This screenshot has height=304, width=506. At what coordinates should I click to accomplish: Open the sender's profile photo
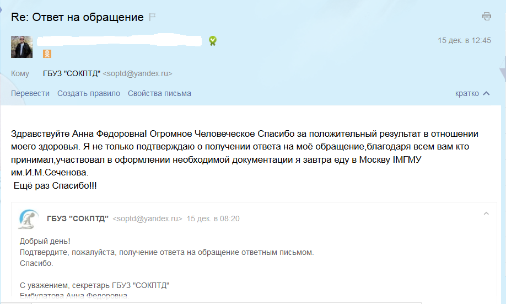22,47
